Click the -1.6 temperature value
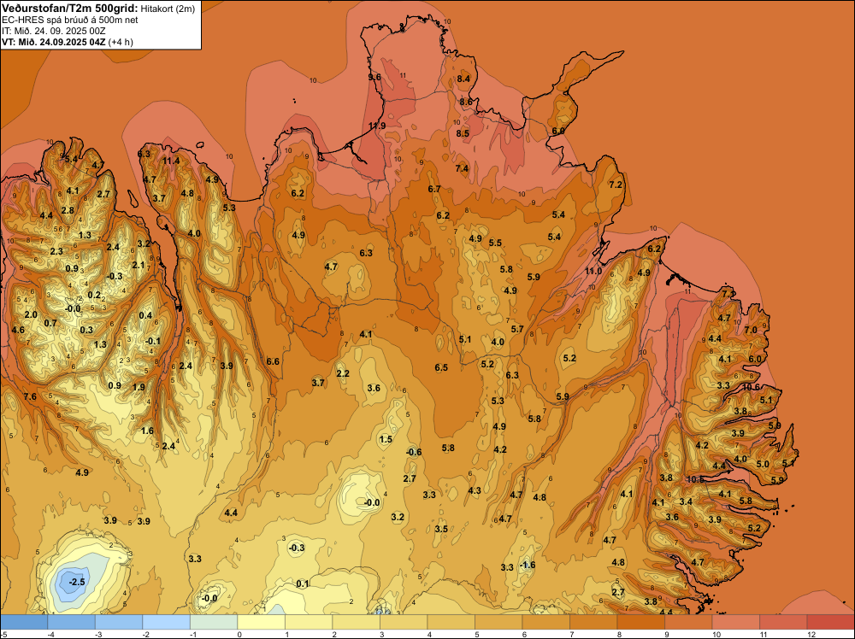The image size is (855, 639). tap(528, 565)
